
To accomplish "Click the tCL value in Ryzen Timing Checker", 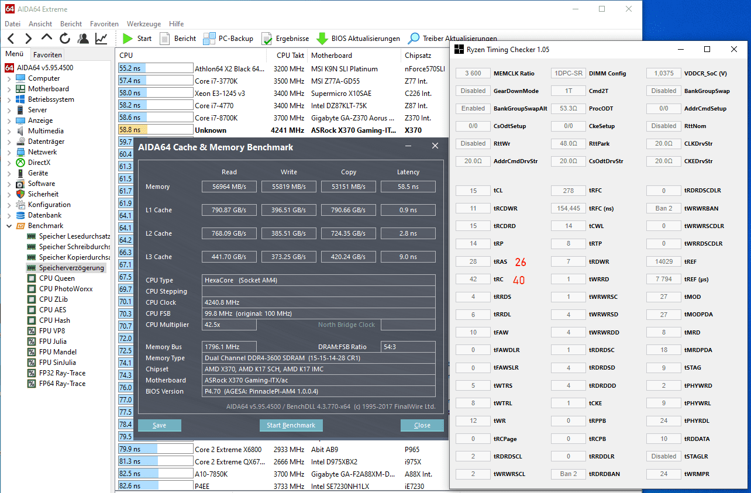I will pos(473,191).
